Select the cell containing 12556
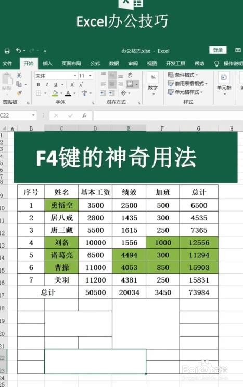 click(199, 243)
